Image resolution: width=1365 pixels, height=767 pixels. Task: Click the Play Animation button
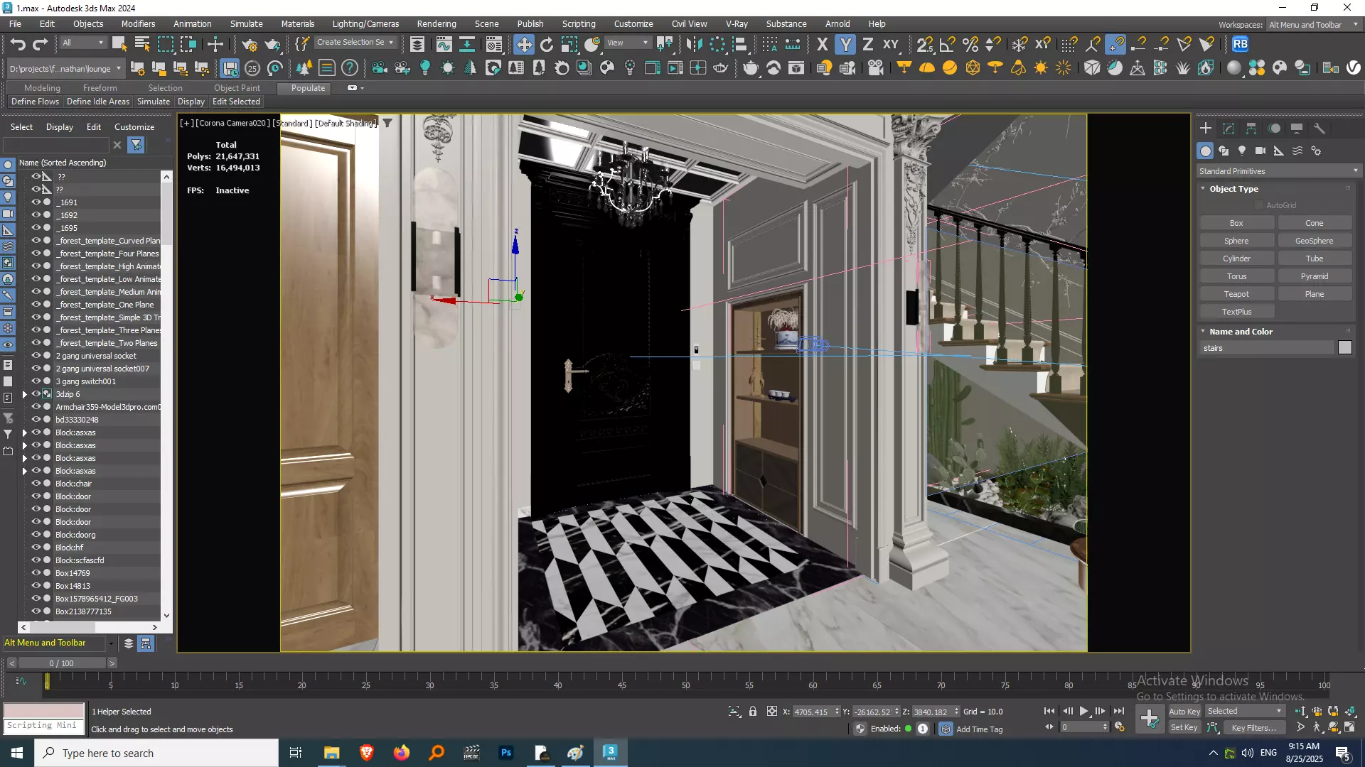tap(1083, 711)
